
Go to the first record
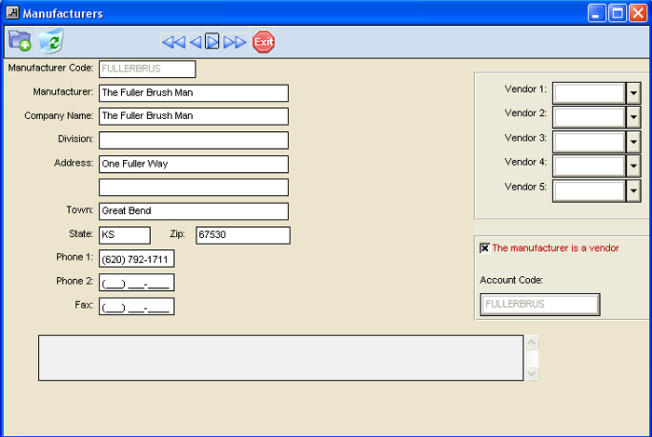(x=173, y=42)
